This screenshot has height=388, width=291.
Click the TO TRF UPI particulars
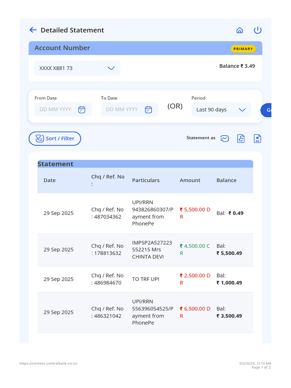(x=145, y=279)
